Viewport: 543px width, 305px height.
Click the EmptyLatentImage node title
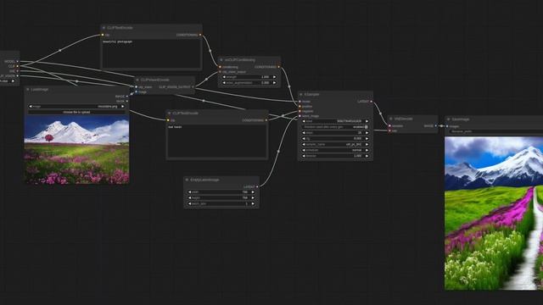coord(204,180)
